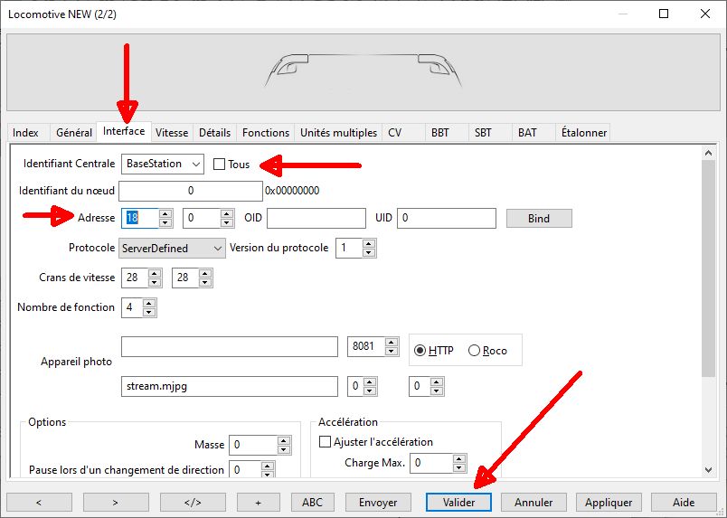Switch to the Fonctions tab
Screen dimensions: 727x518
[x=266, y=133]
